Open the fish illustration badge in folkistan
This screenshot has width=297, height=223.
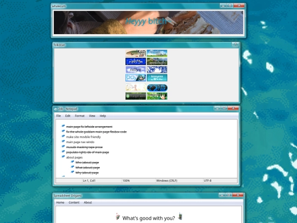point(136,53)
